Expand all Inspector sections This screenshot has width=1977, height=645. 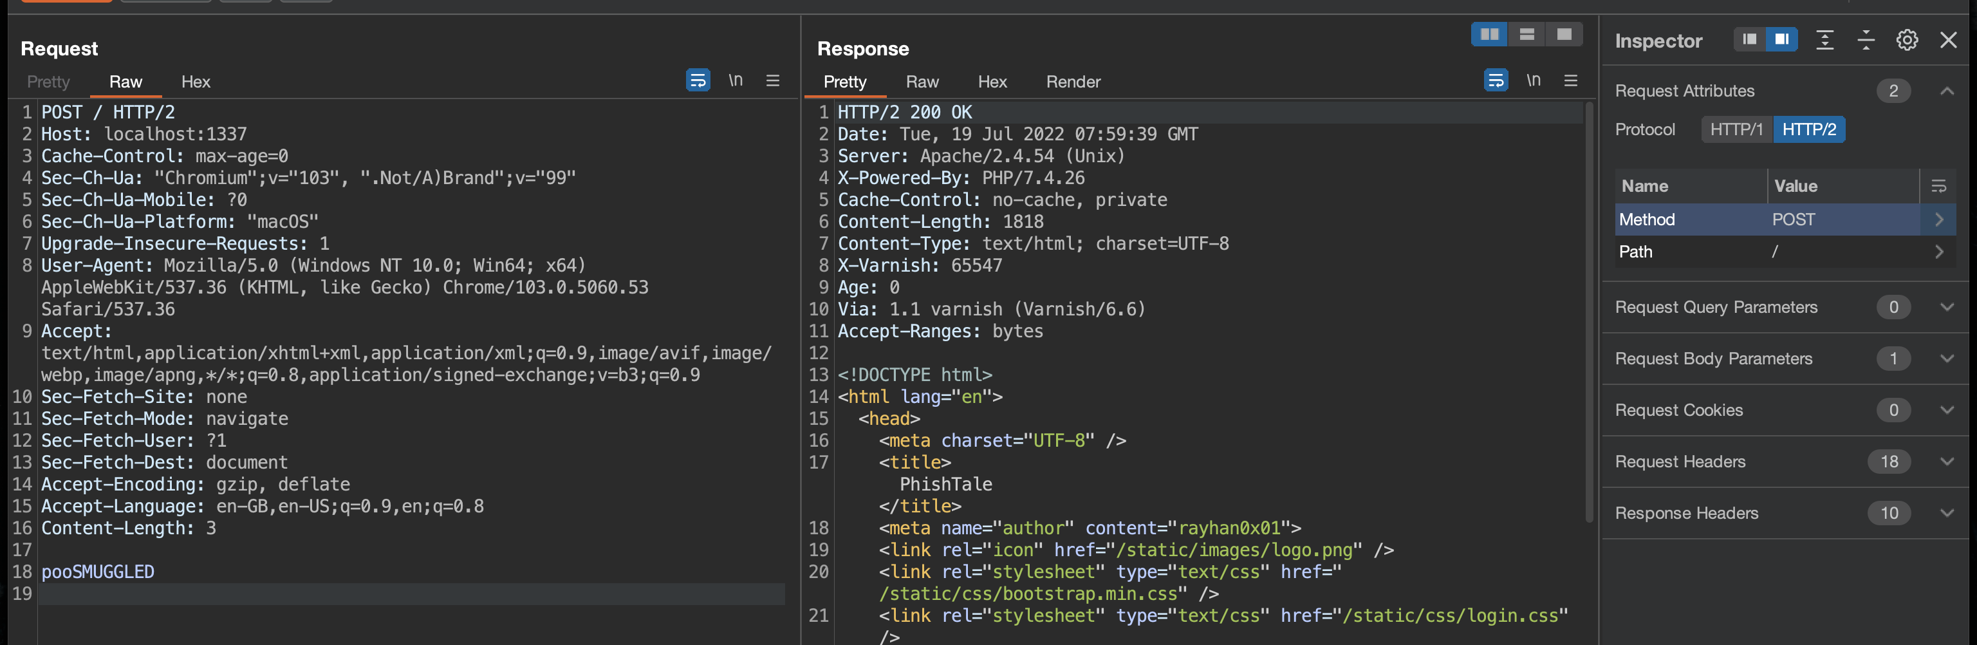[x=1824, y=40]
